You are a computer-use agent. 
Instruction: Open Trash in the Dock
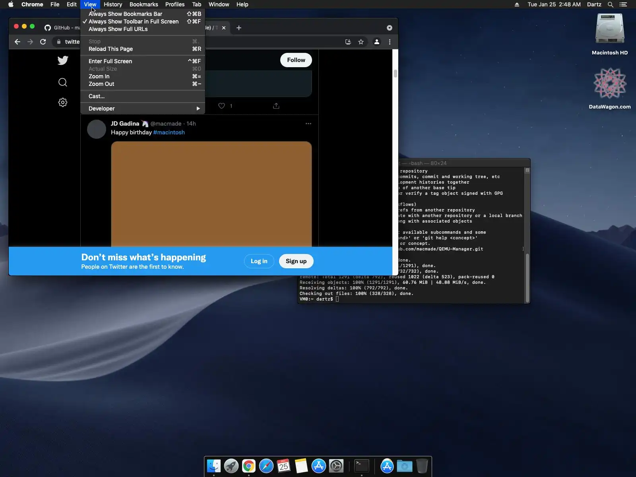click(x=422, y=466)
